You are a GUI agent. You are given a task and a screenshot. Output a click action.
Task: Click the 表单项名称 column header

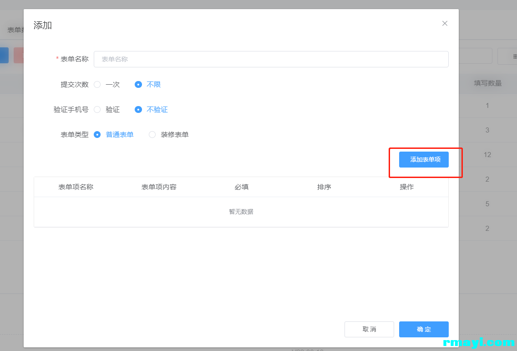tap(76, 187)
